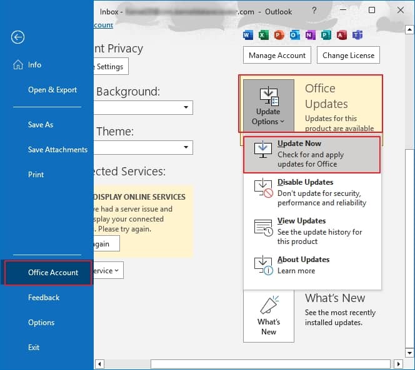Choose About Updates menu entry

tap(312, 265)
